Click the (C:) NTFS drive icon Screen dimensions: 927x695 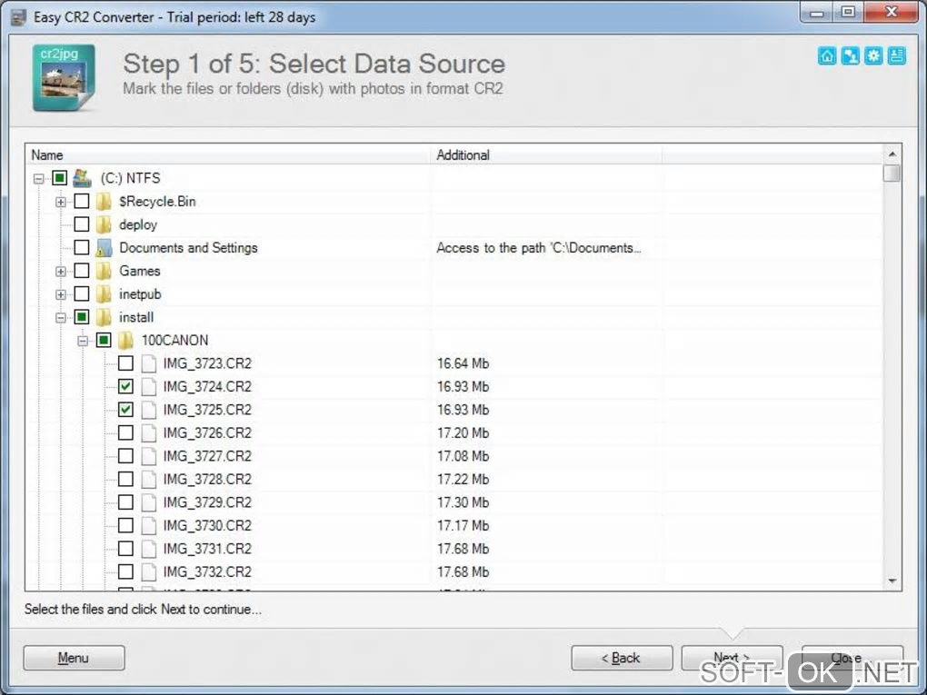point(82,178)
